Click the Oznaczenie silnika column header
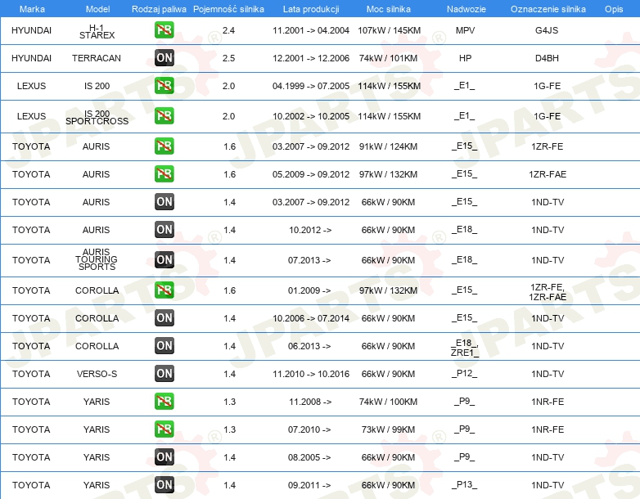The image size is (640, 499). click(x=548, y=9)
